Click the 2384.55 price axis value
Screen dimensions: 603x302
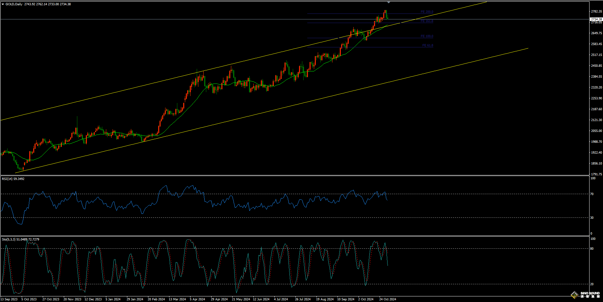click(x=596, y=77)
